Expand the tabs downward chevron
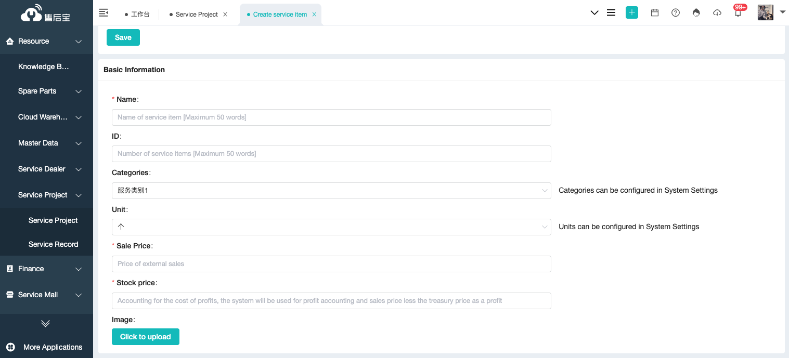789x358 pixels. point(594,13)
